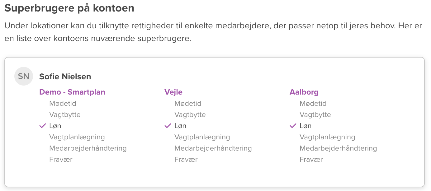
Task: Click the Løn checkmark under Demo - Smartplan
Action: pos(43,126)
